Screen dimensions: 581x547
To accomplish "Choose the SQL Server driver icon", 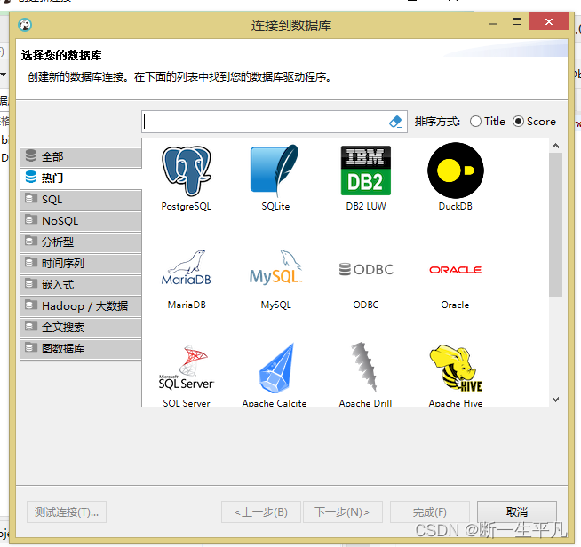I will [187, 368].
